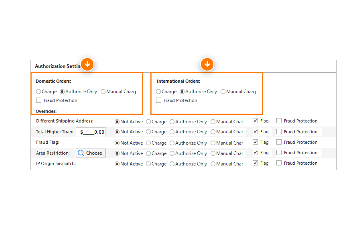Click the Total Higher Than amount field
The image size is (361, 249).
(x=91, y=132)
